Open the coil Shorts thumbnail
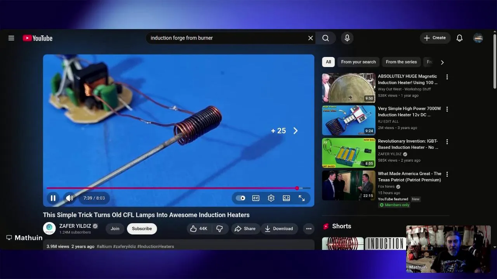Viewport: 497px width, 279px height. pos(343,244)
